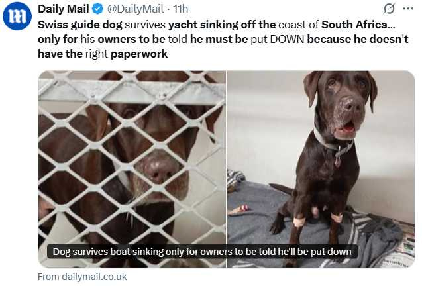Click the bold phrase South Africa

358,25
